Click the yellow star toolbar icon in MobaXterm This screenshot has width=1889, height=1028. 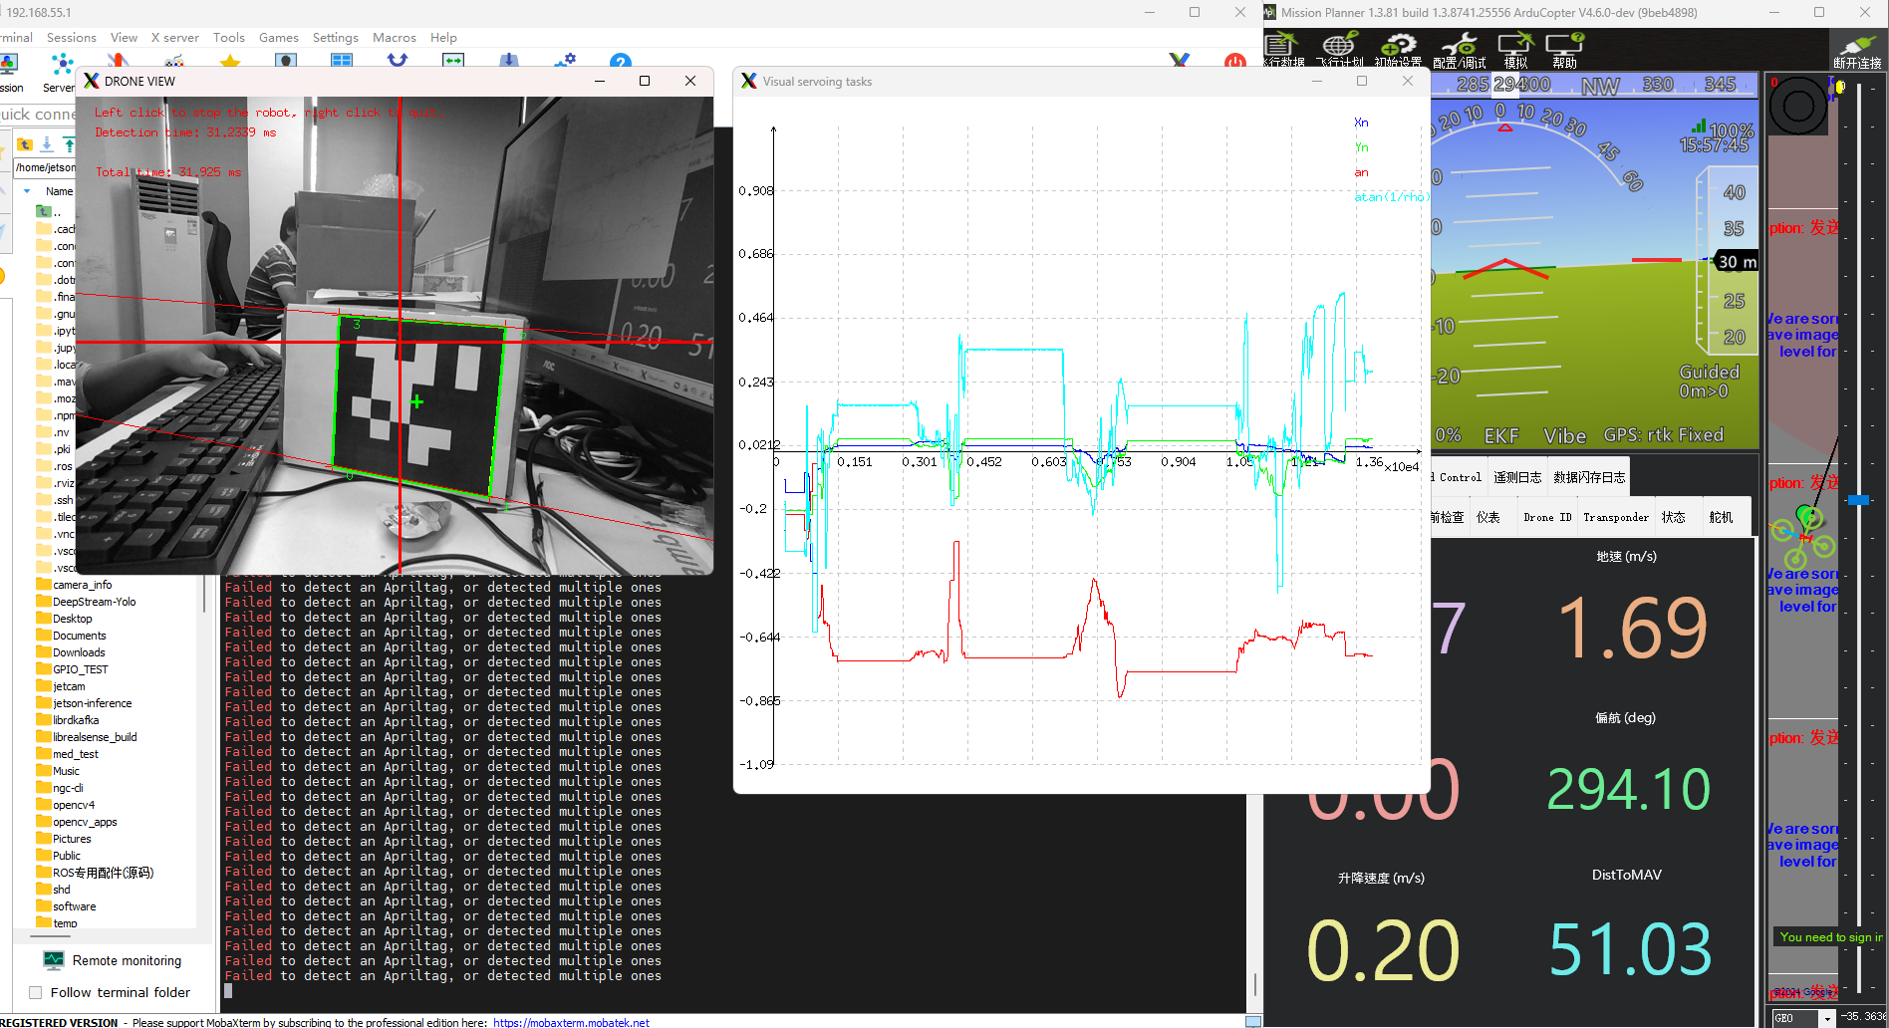point(230,61)
